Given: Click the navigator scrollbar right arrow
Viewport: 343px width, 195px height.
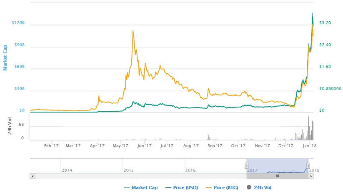Looking at the screenshot, I should (x=311, y=176).
